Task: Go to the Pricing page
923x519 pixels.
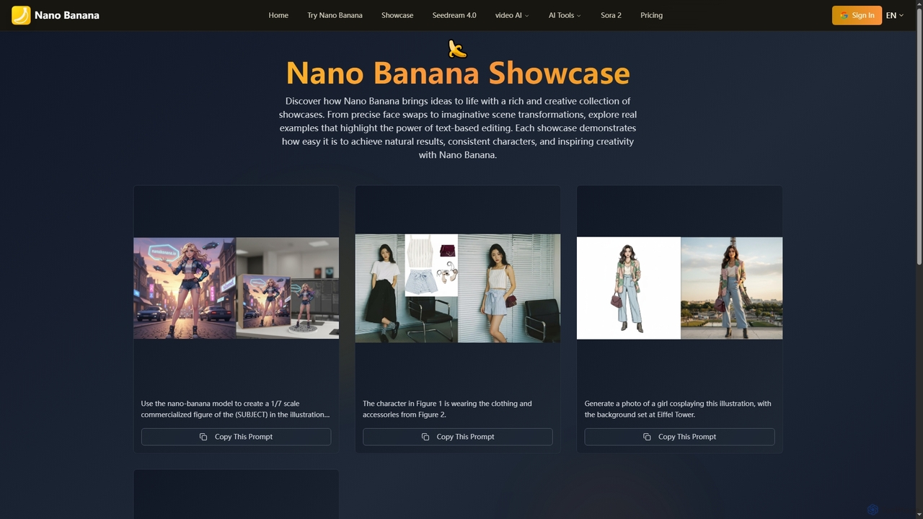Action: pos(651,15)
